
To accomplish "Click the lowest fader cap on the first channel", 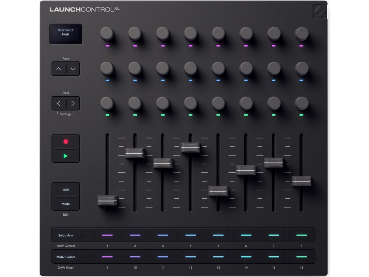I will tap(107, 201).
